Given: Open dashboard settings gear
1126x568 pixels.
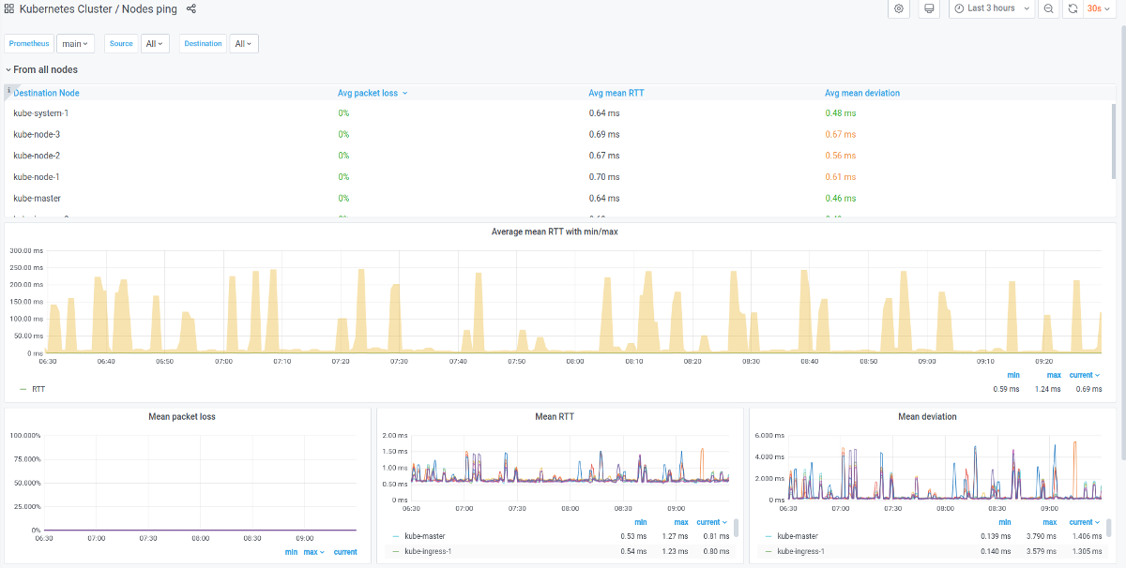Looking at the screenshot, I should [899, 8].
